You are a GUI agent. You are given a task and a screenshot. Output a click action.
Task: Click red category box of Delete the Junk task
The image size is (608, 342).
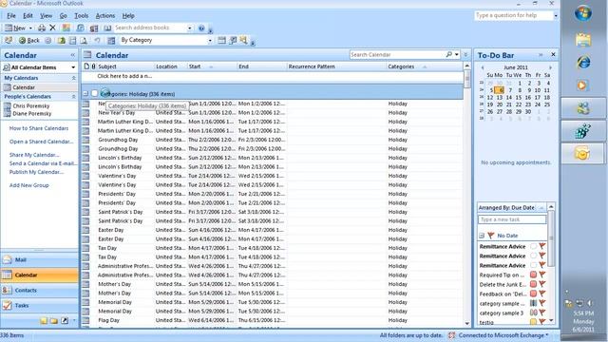click(534, 284)
